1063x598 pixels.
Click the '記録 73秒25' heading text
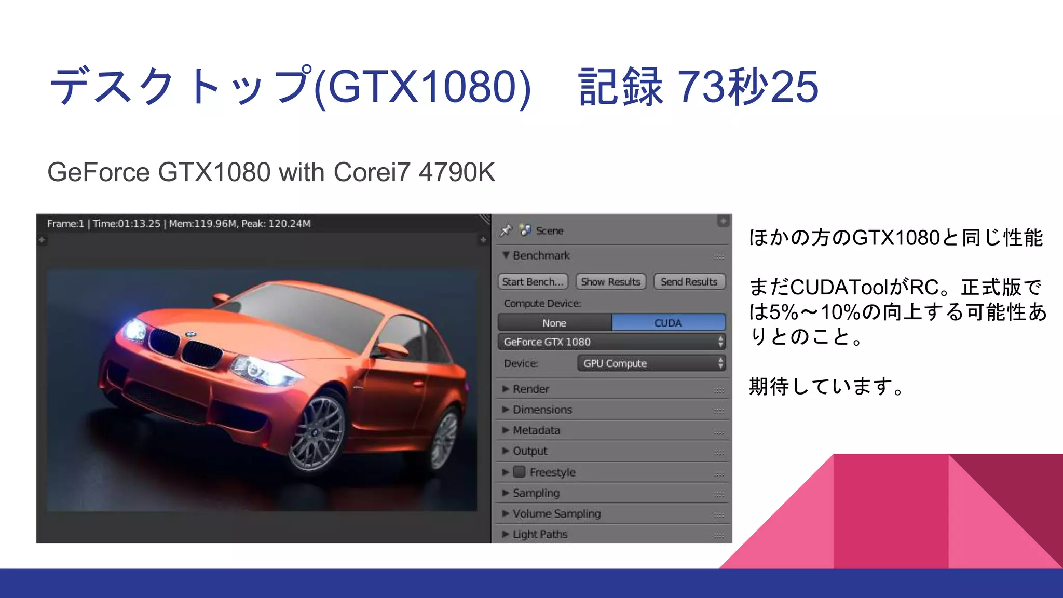[x=699, y=87]
